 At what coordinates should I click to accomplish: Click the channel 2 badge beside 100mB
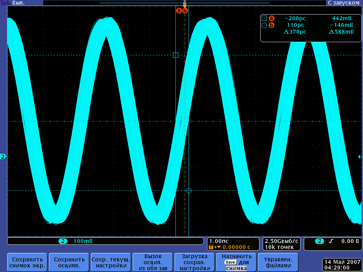pyautogui.click(x=63, y=241)
